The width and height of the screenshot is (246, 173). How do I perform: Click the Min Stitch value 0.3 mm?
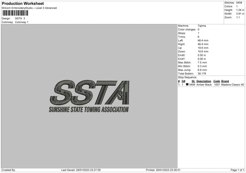click(x=202, y=66)
